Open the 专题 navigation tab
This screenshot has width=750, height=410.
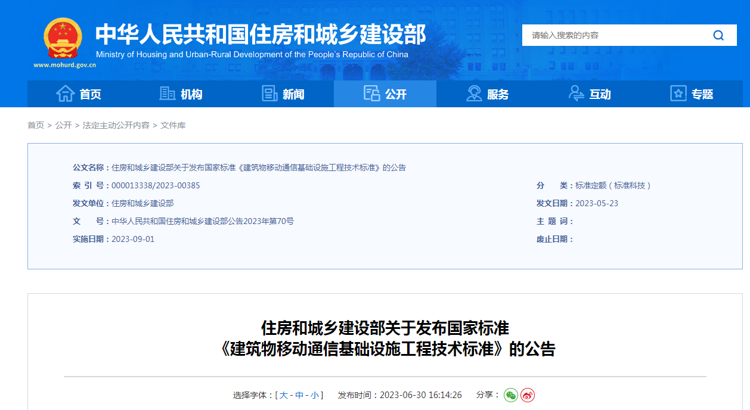[x=692, y=94]
